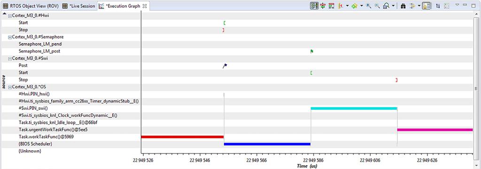The height and width of the screenshot is (169, 481).
Task: Click the collapse-all tree icon in toolbar
Action: 438,6
